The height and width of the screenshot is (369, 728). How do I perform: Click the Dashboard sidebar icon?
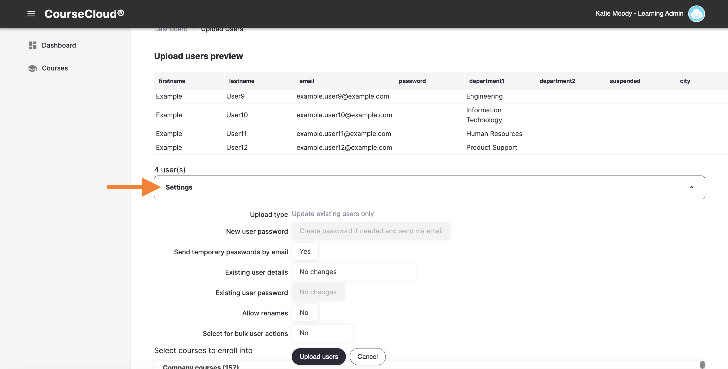pos(33,45)
